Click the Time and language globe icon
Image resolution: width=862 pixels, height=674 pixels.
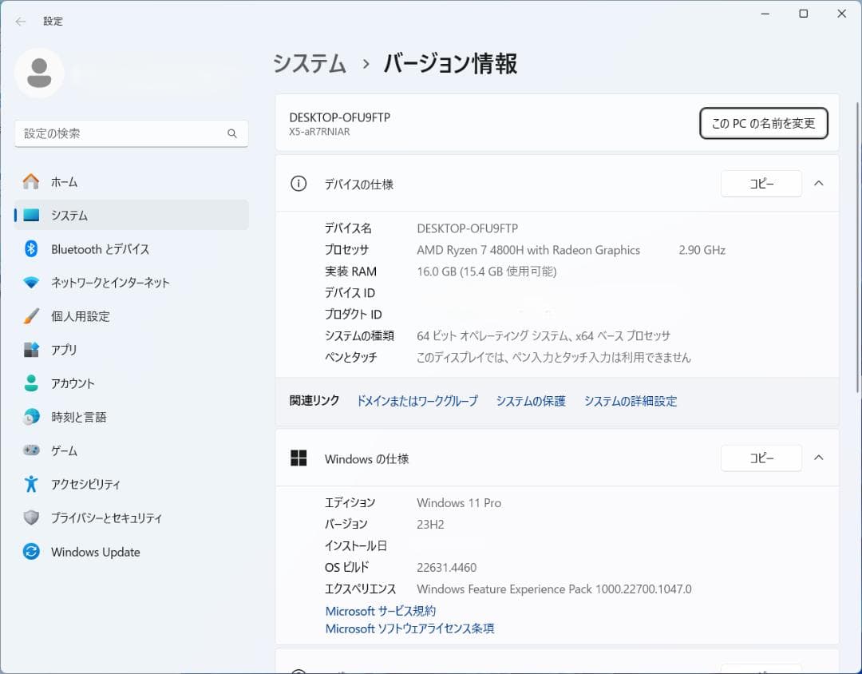31,417
